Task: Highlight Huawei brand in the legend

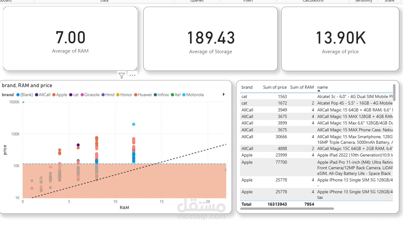Action: (x=143, y=95)
